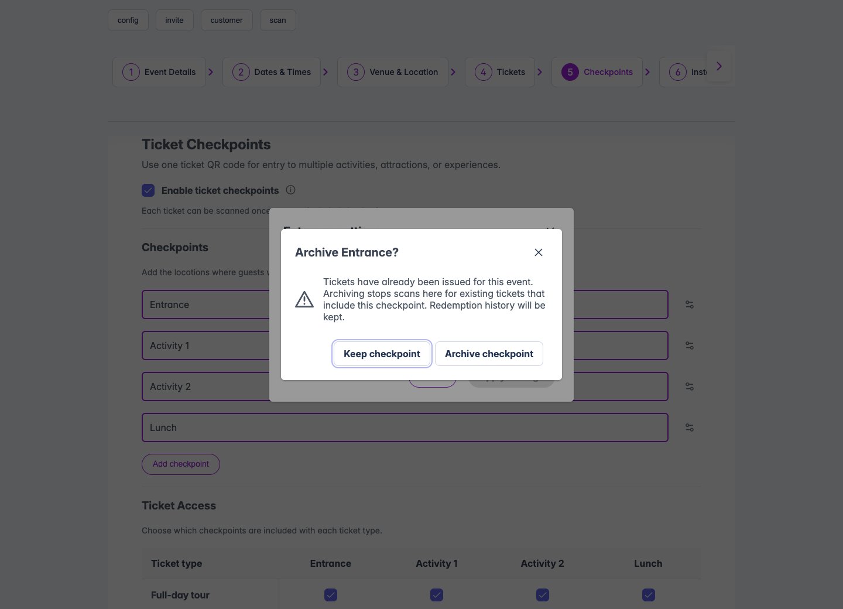Open settings icon for Activity 2 checkpoint
Viewport: 843px width, 609px height.
[x=690, y=386]
